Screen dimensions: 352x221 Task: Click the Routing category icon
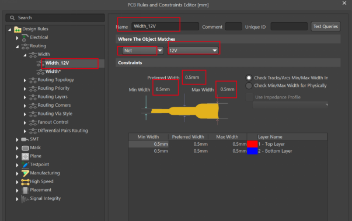pos(25,47)
